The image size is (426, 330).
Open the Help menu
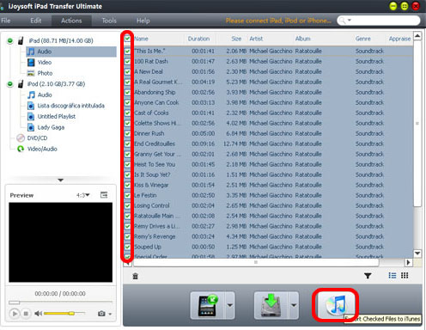pyautogui.click(x=143, y=21)
